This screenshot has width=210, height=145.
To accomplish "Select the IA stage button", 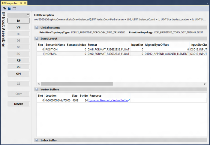I will 19,21.
